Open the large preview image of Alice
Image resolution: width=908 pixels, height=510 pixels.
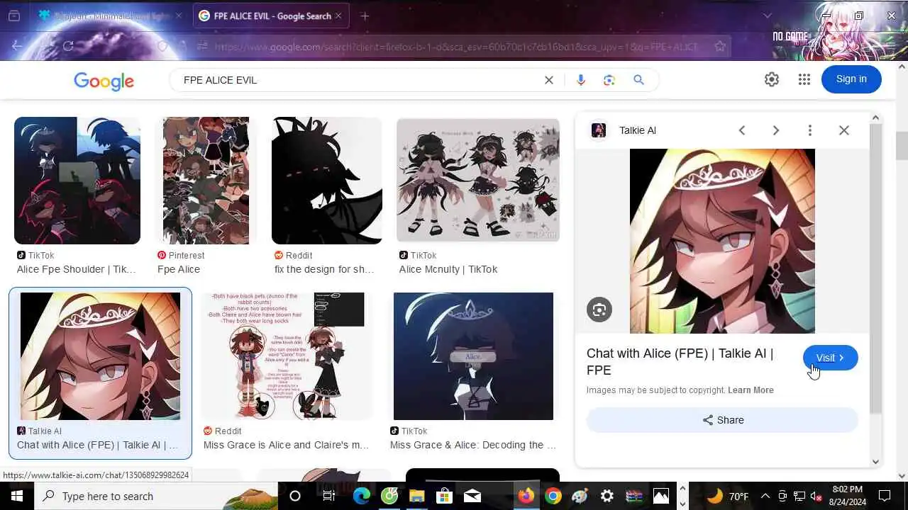click(x=722, y=241)
